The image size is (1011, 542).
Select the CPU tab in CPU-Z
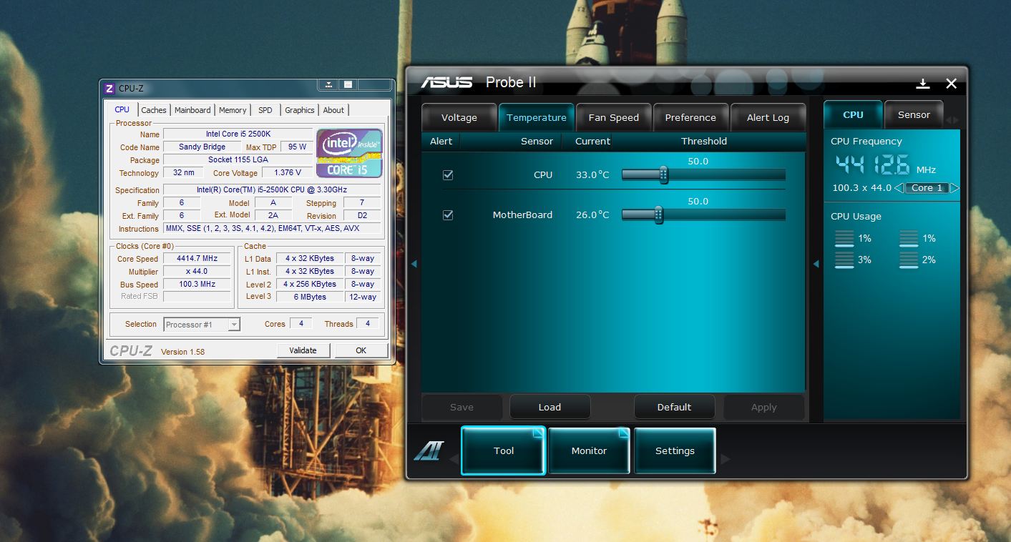[x=122, y=109]
